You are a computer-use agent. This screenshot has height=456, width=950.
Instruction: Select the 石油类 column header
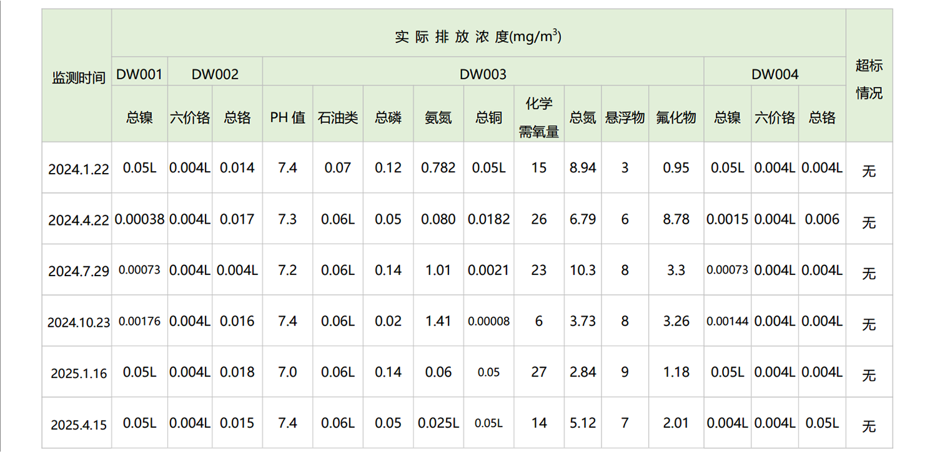(337, 117)
